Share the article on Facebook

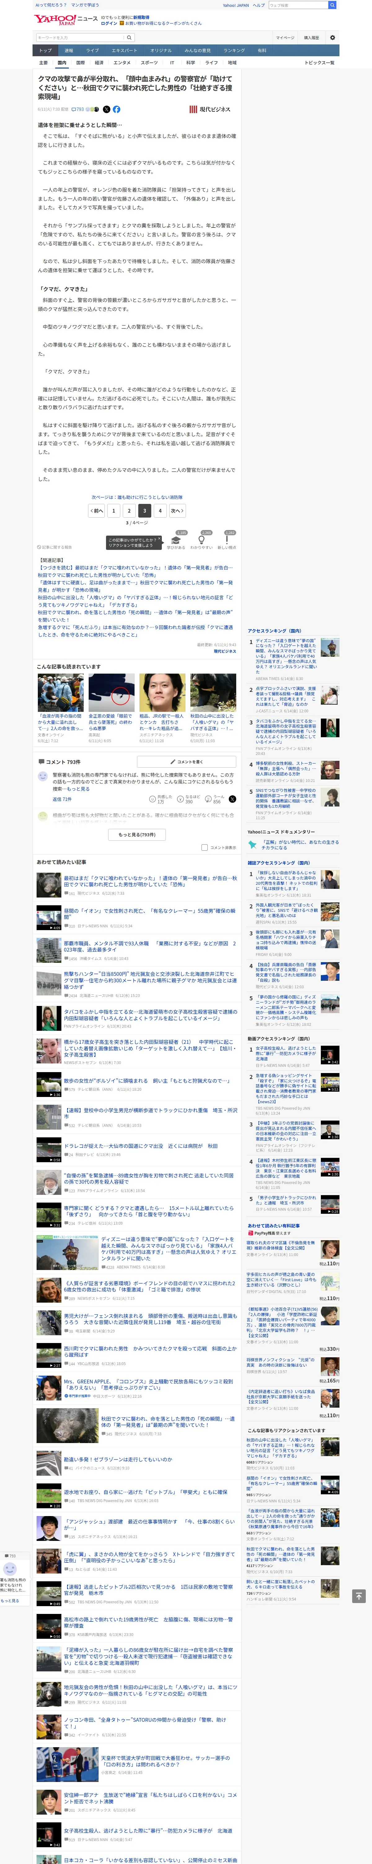(116, 109)
